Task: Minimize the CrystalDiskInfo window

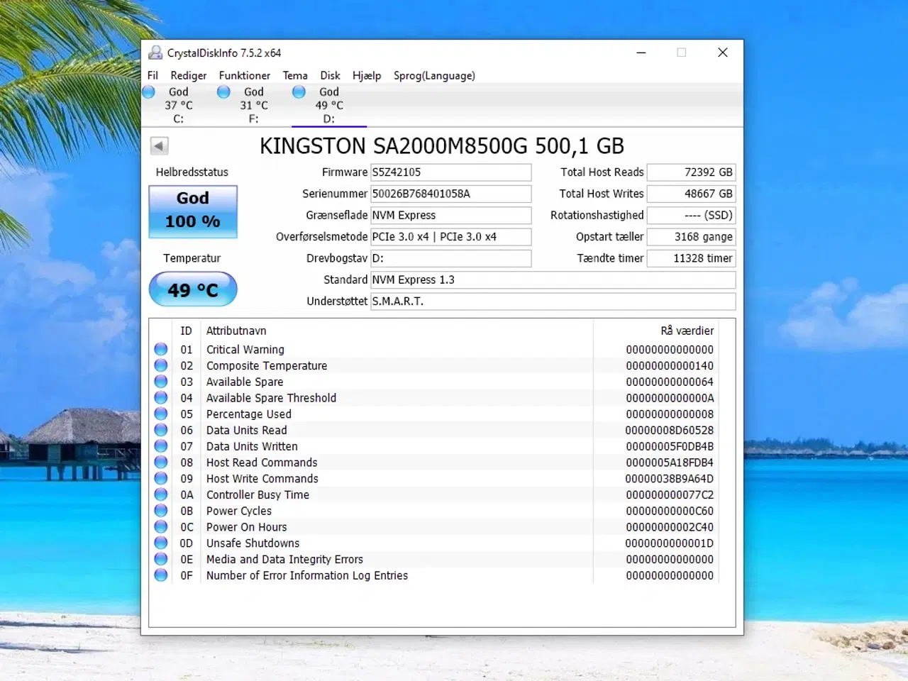Action: point(641,52)
